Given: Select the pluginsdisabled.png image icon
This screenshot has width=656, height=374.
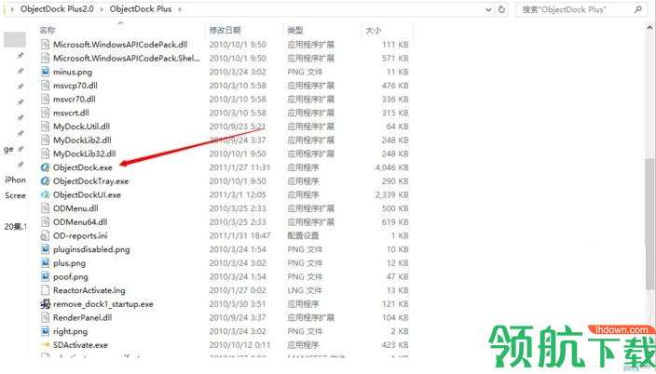Looking at the screenshot, I should [x=45, y=249].
